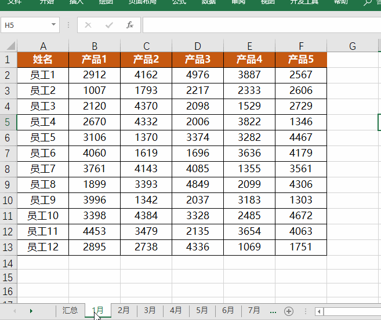Click cell with value 2485
This screenshot has width=381, height=320.
point(249,216)
